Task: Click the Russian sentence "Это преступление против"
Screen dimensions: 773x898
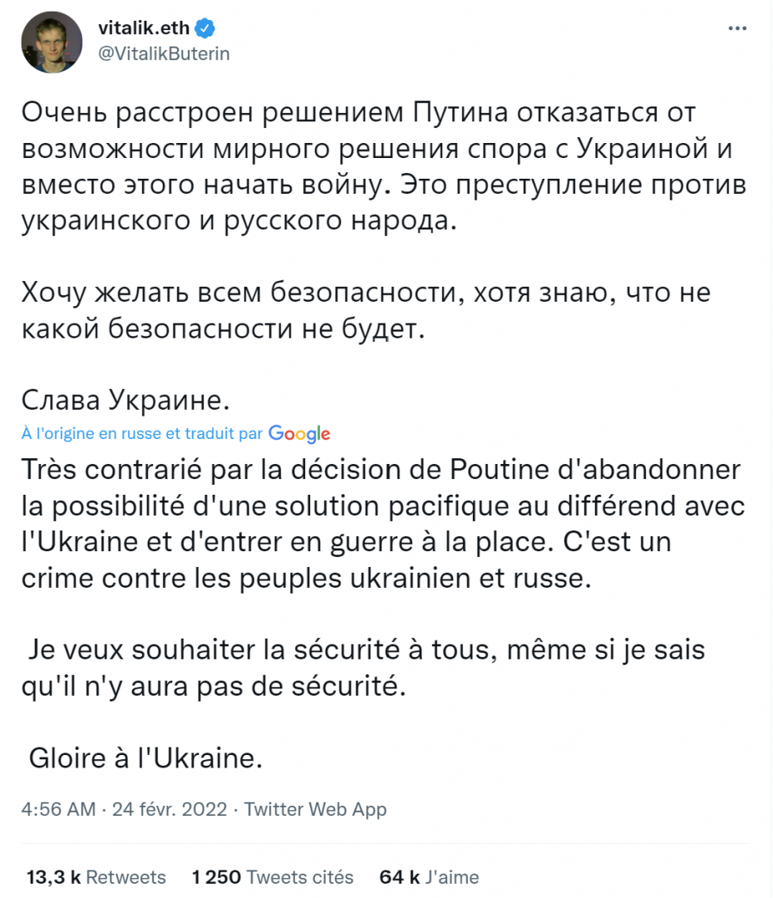Action: pos(574,185)
